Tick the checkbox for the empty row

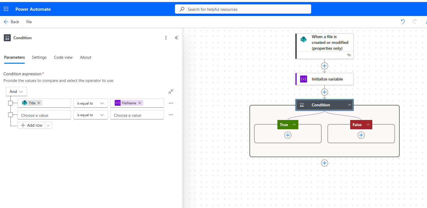point(10,115)
